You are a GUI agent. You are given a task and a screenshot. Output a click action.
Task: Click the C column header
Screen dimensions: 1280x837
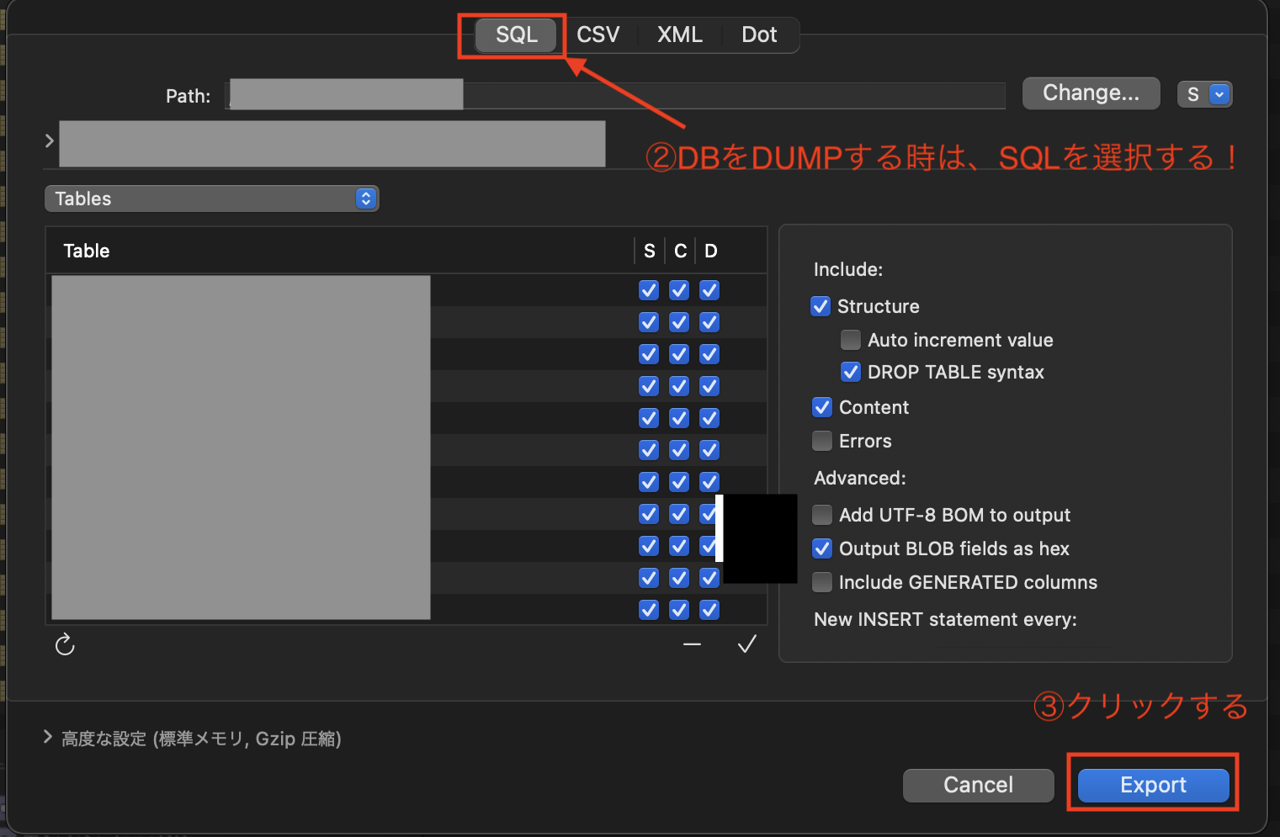680,251
